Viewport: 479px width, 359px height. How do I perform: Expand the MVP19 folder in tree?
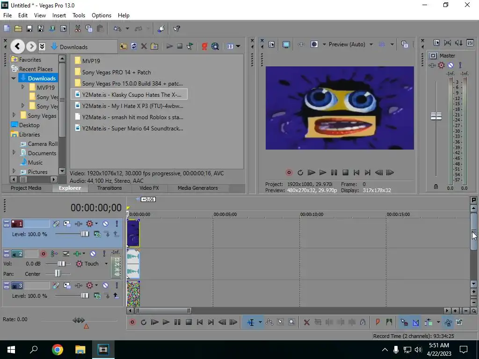[23, 87]
